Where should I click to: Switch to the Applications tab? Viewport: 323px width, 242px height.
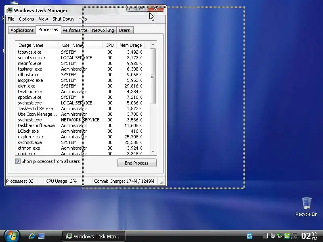tap(22, 30)
